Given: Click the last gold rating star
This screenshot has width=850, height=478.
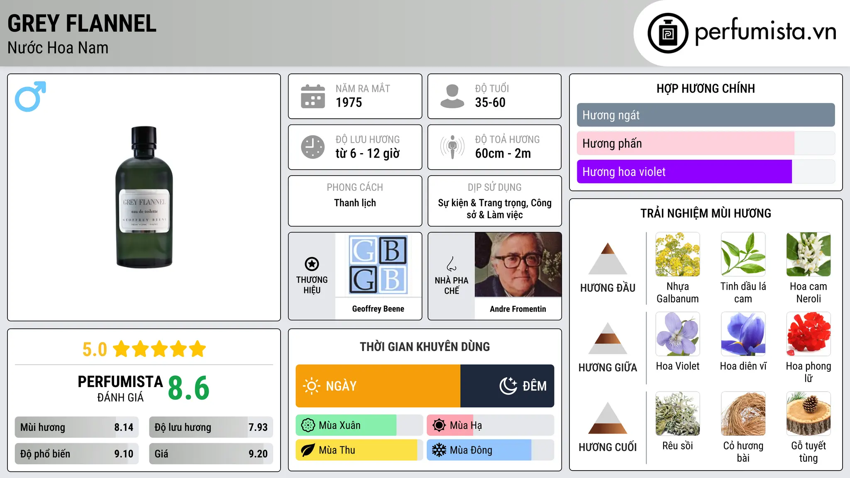Looking at the screenshot, I should click(x=197, y=349).
